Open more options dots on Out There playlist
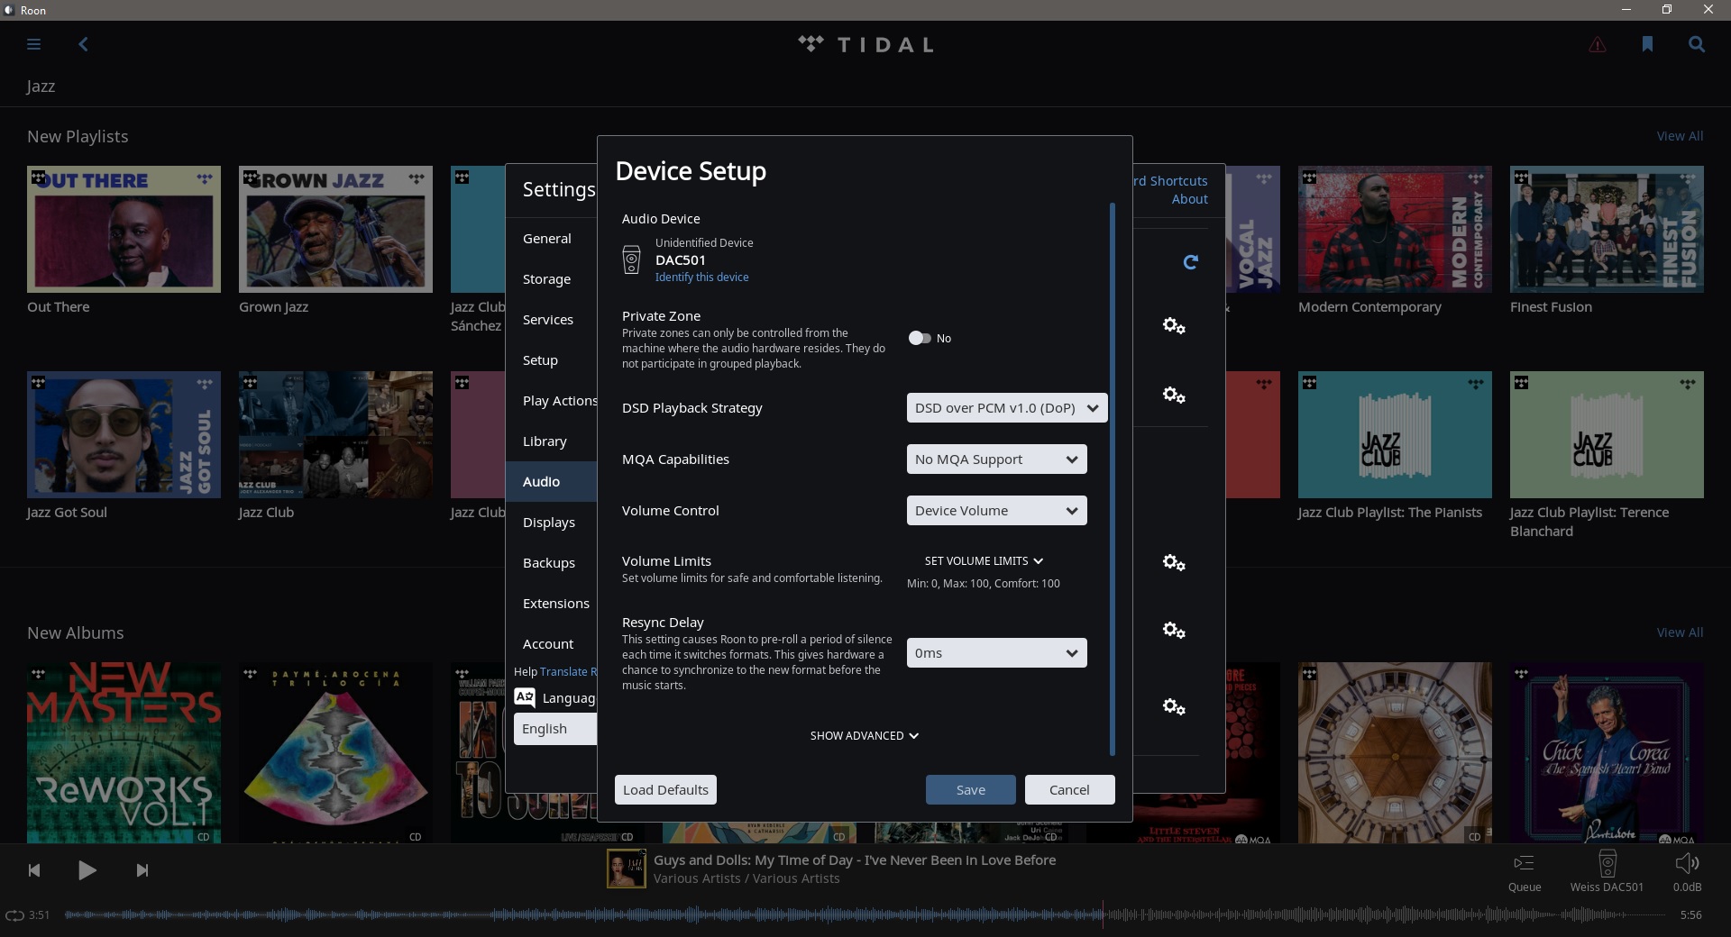1731x937 pixels. pos(205,178)
